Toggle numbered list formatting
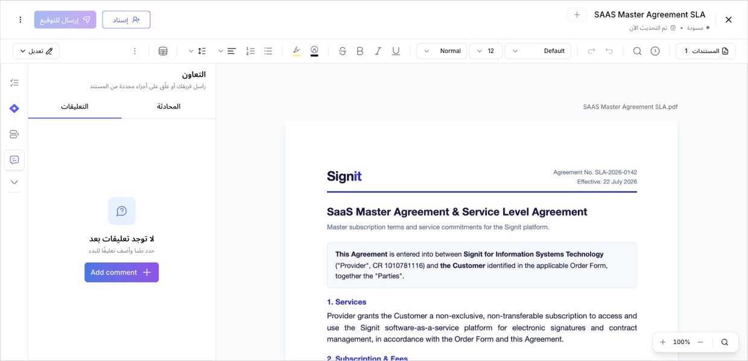This screenshot has height=361, width=748. pos(250,51)
